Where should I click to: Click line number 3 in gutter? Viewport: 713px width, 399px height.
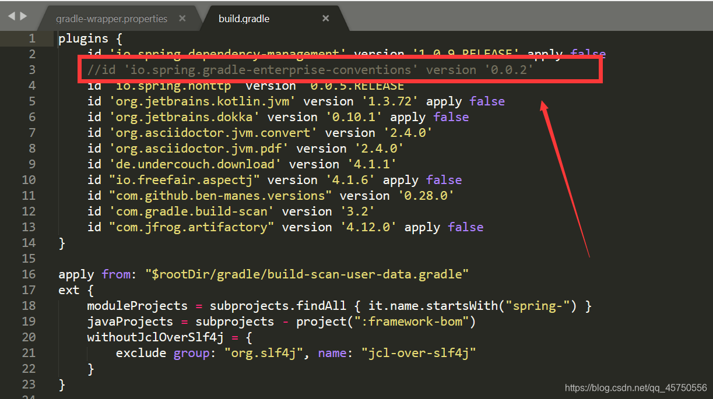[x=31, y=70]
